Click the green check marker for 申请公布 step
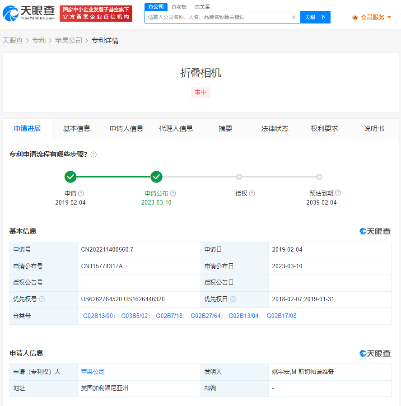The height and width of the screenshot is (406, 401). pos(156,177)
